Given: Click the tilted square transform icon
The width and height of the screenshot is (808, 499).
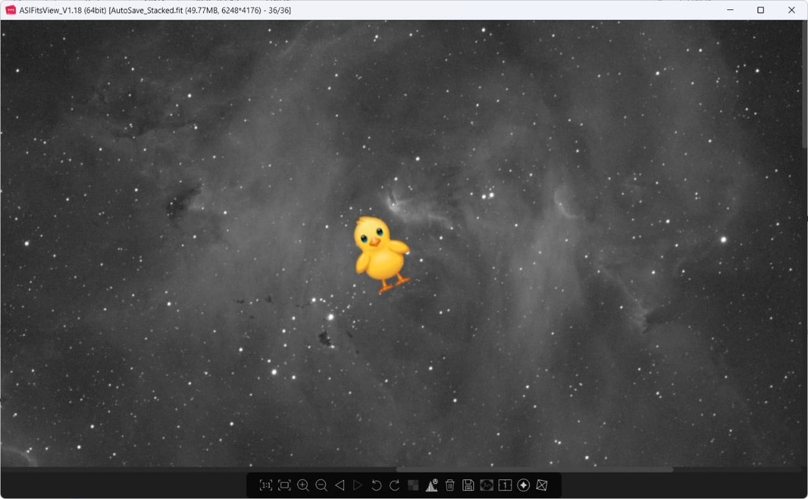Looking at the screenshot, I should [542, 485].
